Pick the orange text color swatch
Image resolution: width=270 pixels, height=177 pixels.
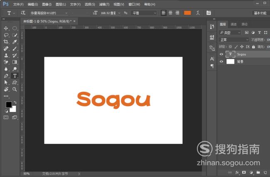click(x=187, y=13)
